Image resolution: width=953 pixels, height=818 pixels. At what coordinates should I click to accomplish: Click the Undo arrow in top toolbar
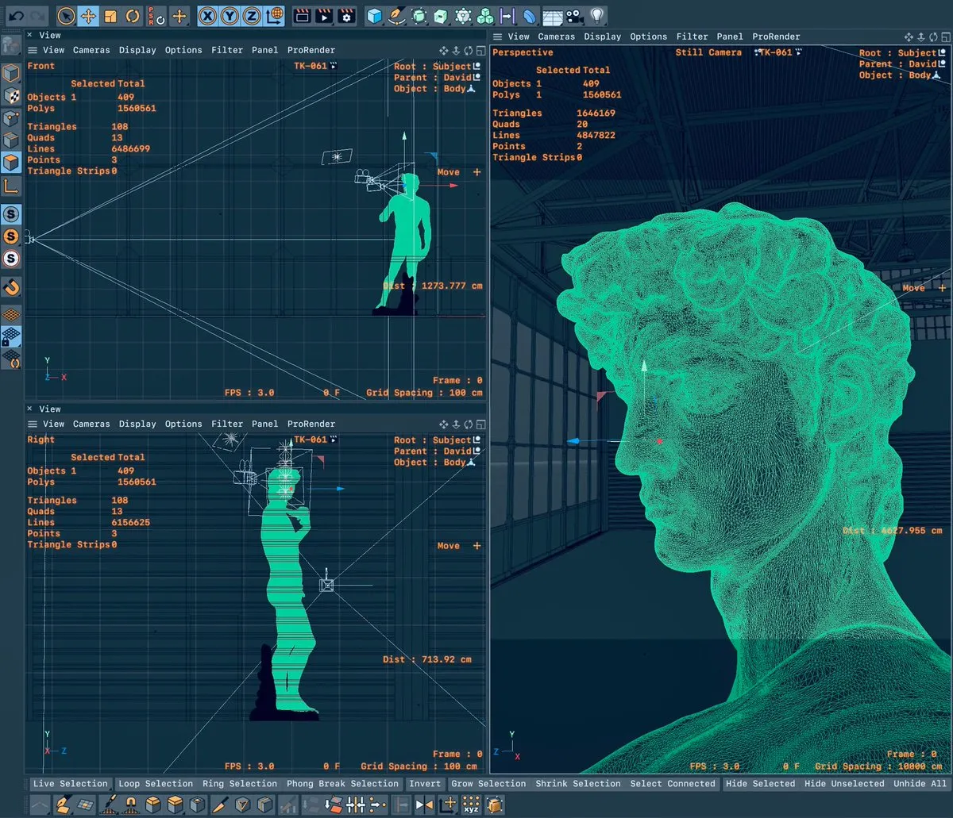point(16,15)
